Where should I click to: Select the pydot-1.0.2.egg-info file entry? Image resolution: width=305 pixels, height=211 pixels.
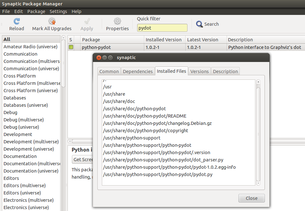click(x=169, y=167)
